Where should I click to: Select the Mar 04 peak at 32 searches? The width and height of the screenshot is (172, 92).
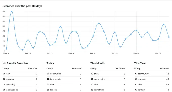[163, 24]
